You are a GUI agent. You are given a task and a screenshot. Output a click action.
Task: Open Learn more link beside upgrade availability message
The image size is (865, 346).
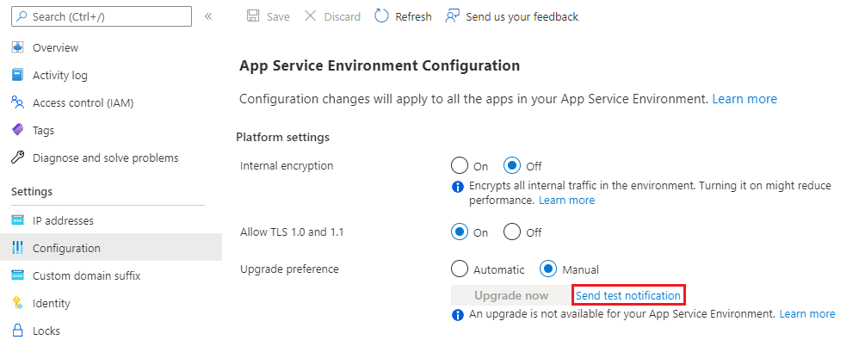tap(806, 314)
